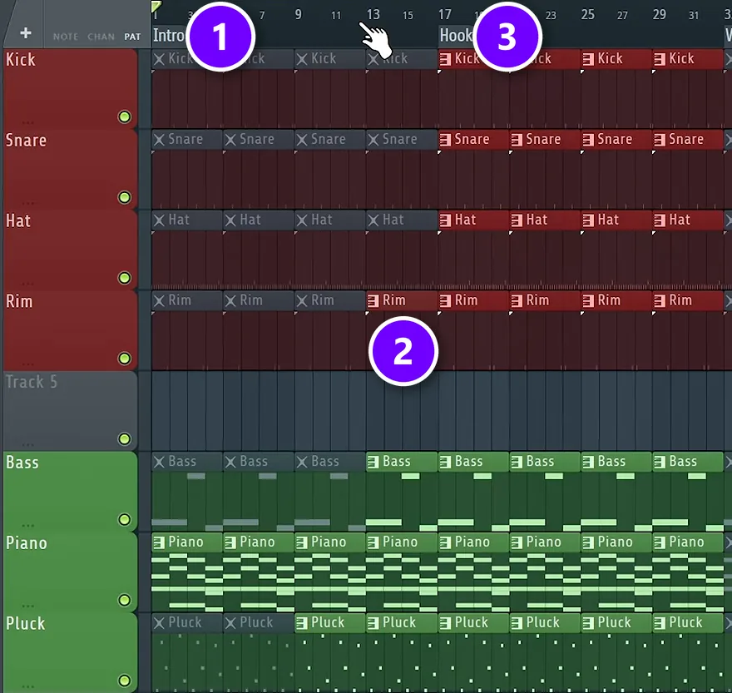Screen dimensions: 732x693
Task: Toggle the Rim track mute switch
Action: point(124,359)
